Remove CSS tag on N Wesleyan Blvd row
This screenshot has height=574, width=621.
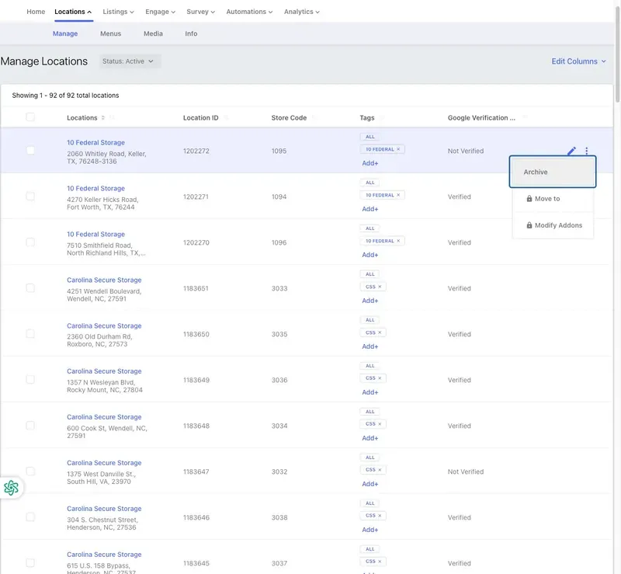380,378
